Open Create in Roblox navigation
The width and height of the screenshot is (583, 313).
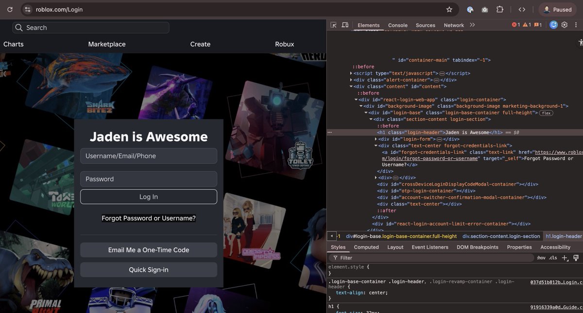click(200, 44)
